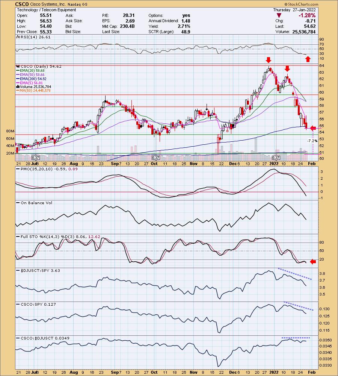The image size is (338, 376).
Task: Click the Last price 54.62 in header
Action: click(x=309, y=26)
